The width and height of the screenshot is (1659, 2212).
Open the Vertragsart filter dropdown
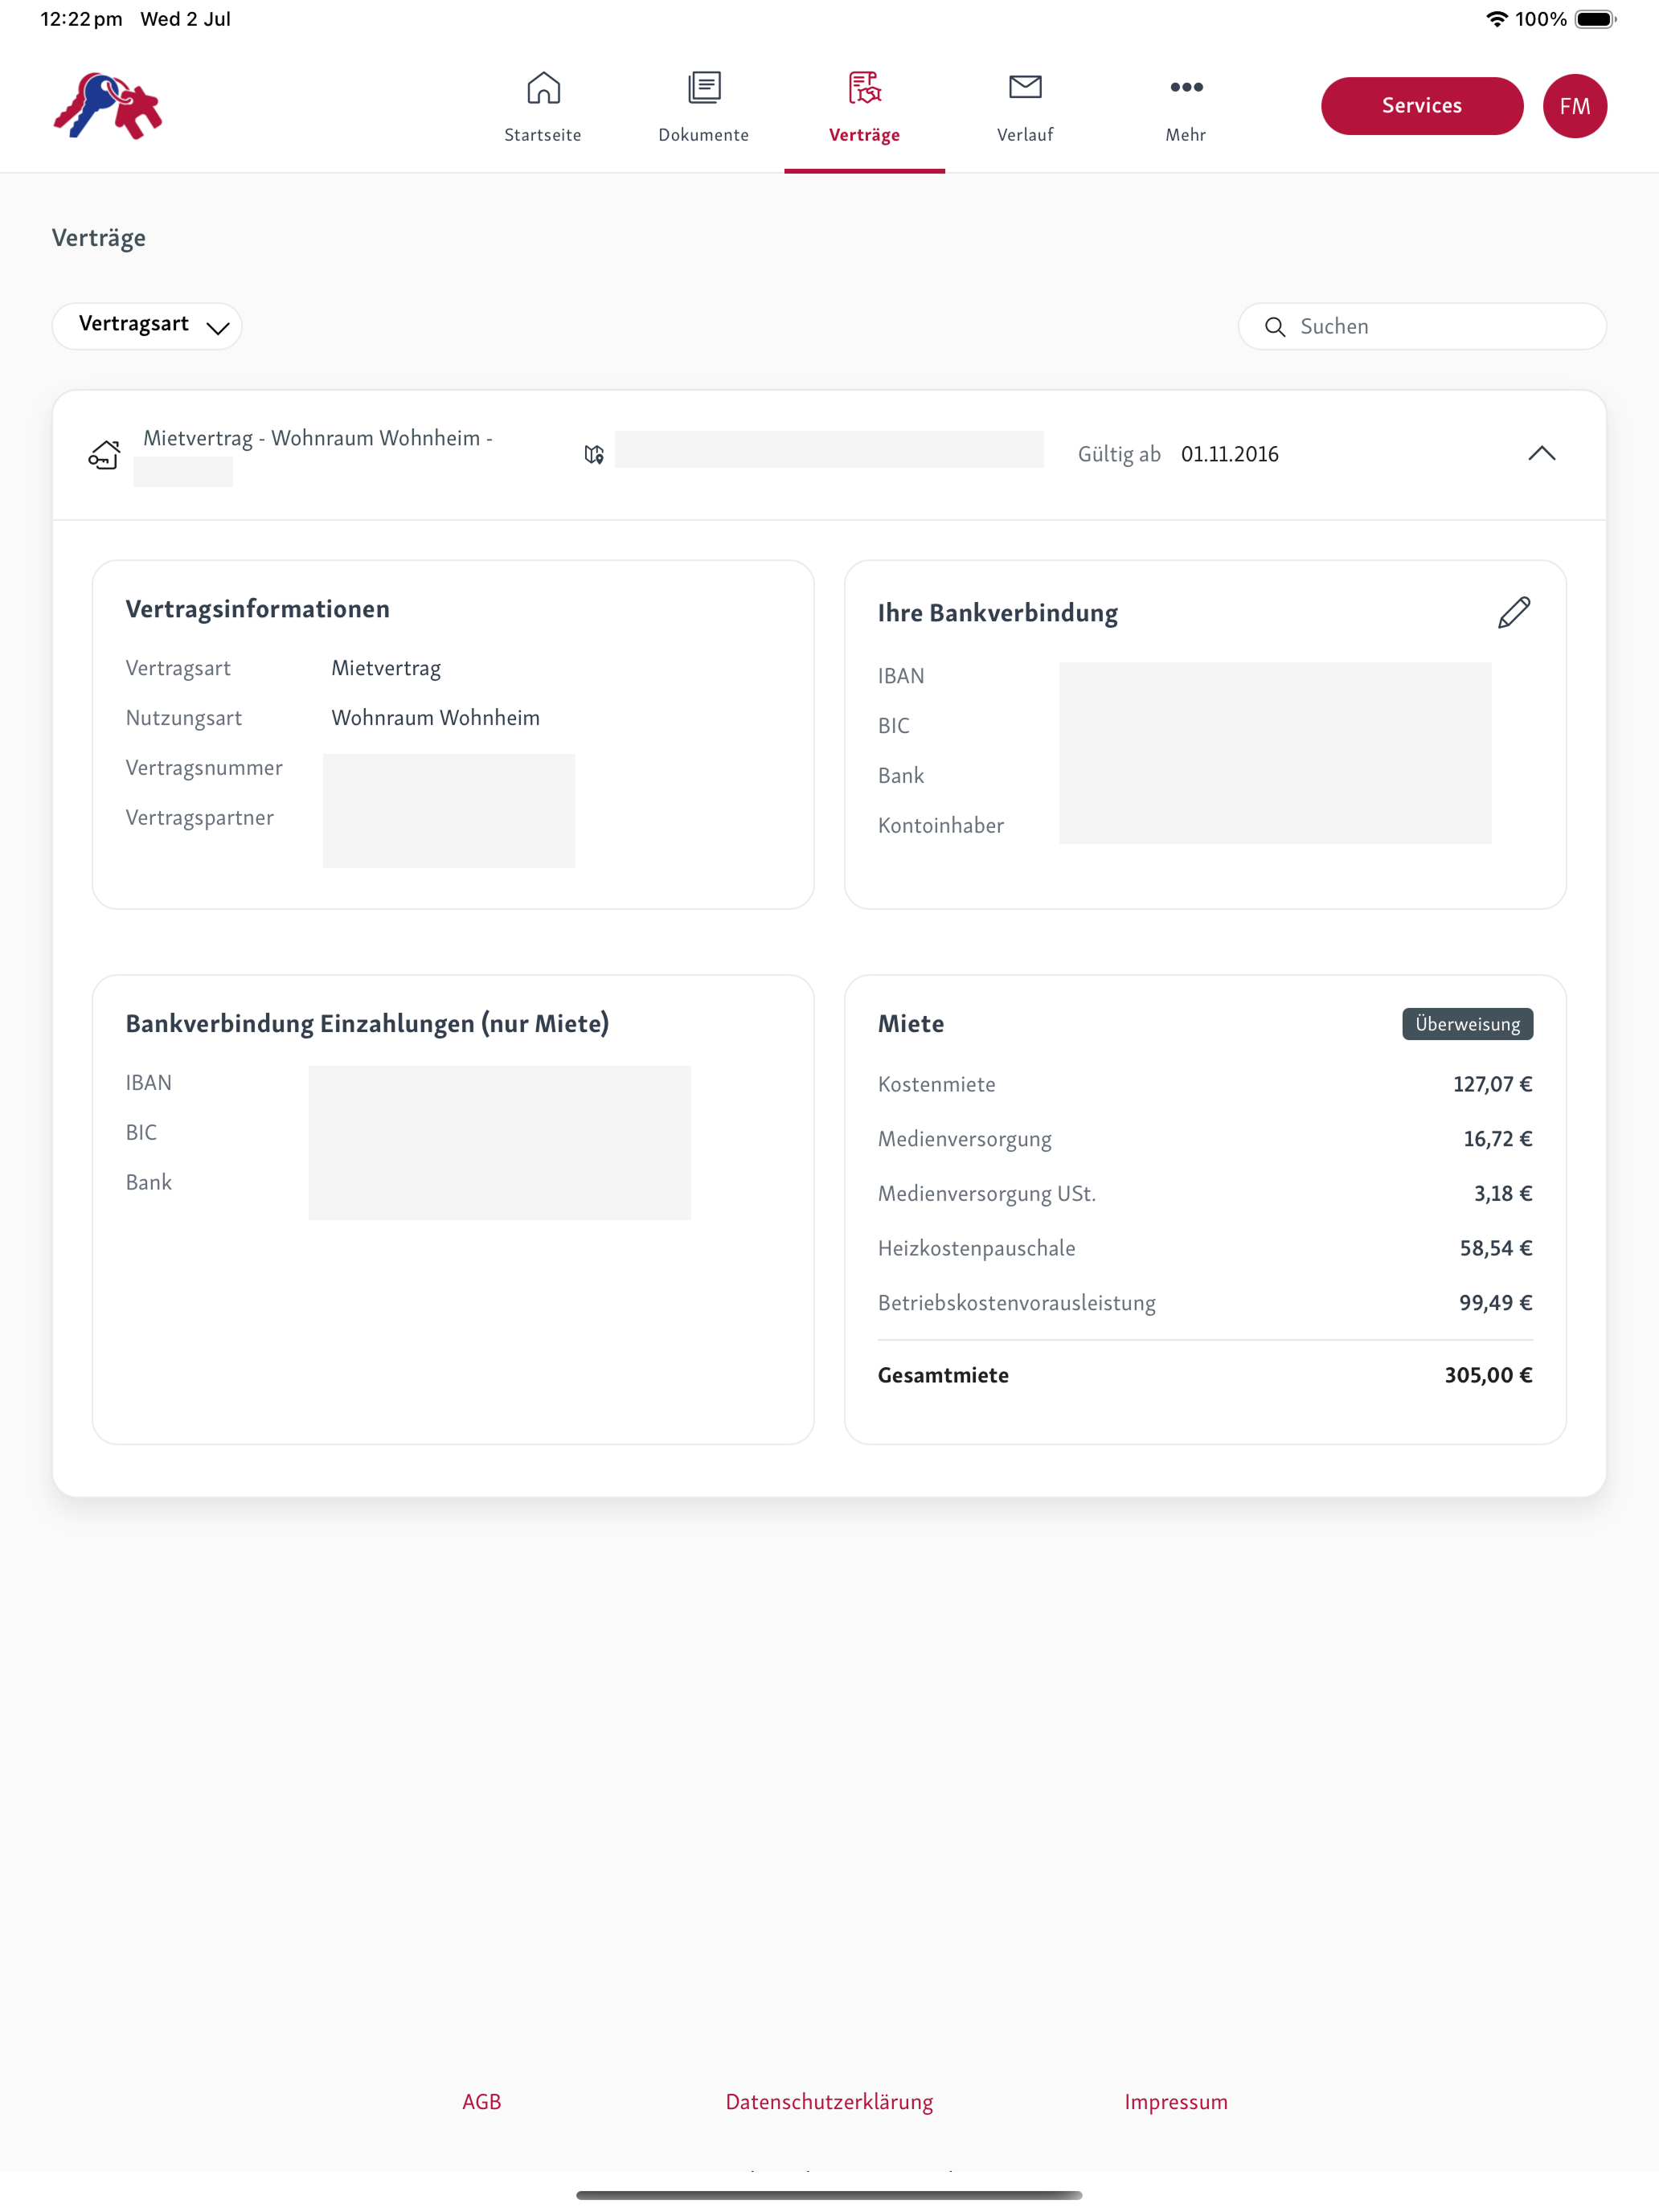147,326
